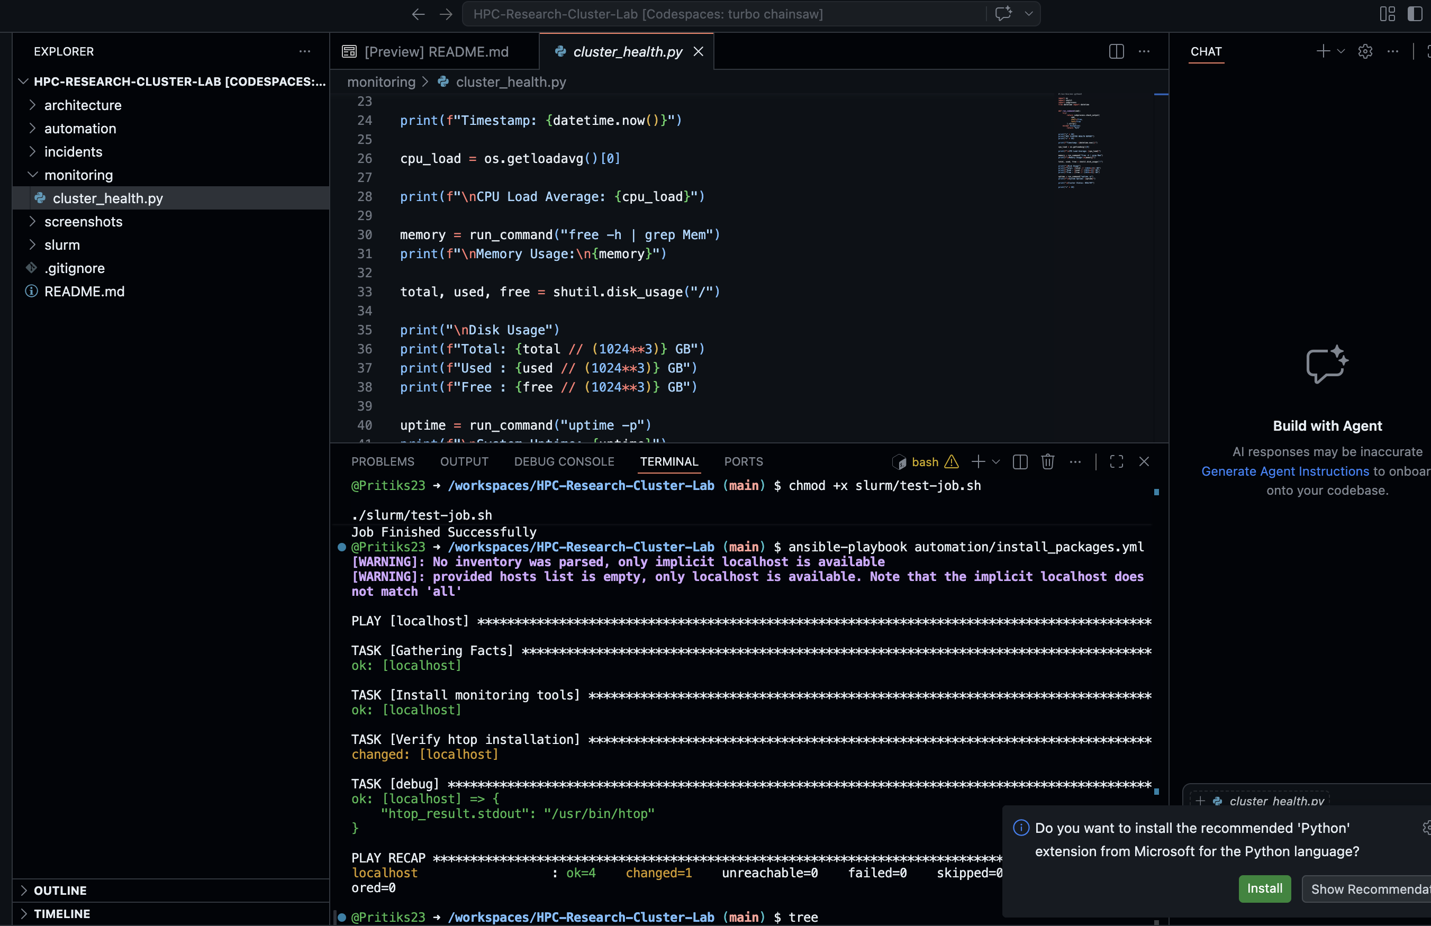1431x926 pixels.
Task: Click the bash terminal profile label
Action: click(x=925, y=462)
